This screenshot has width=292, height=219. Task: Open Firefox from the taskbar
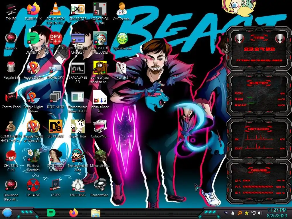(x=74, y=213)
